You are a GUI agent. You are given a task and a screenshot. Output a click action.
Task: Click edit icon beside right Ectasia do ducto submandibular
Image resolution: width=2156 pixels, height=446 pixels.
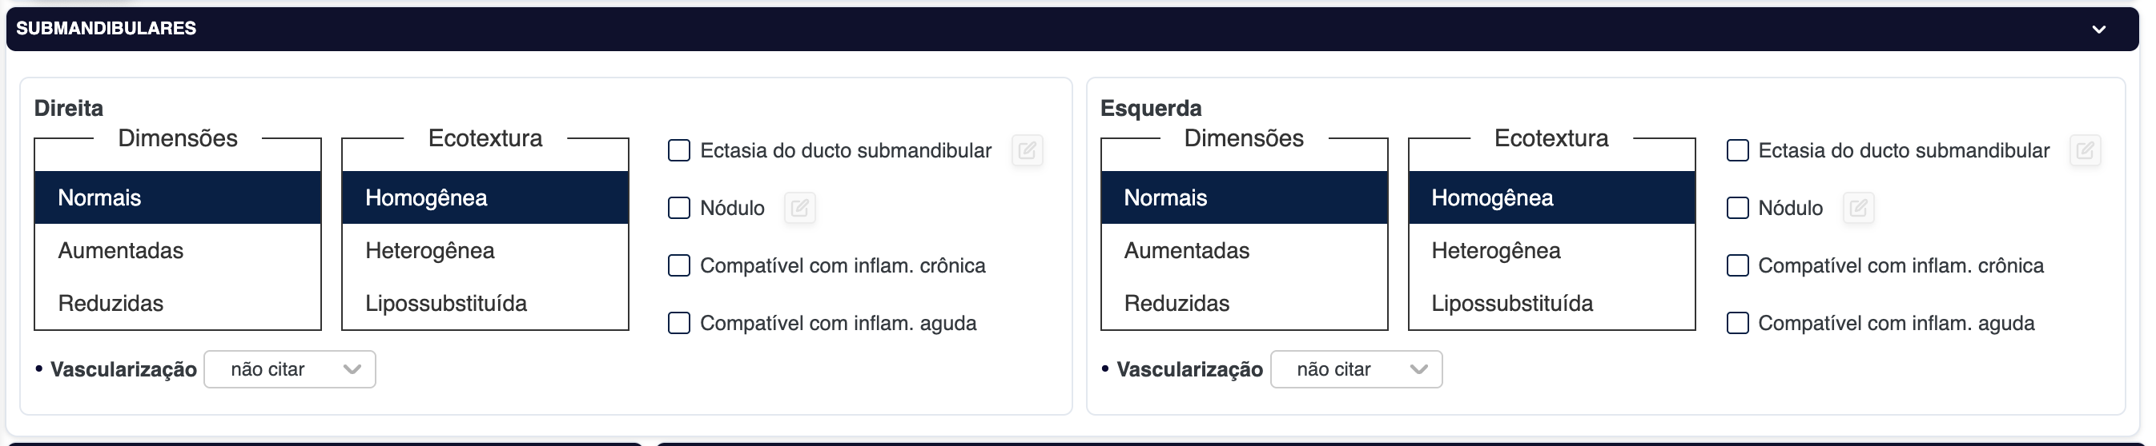click(1027, 150)
